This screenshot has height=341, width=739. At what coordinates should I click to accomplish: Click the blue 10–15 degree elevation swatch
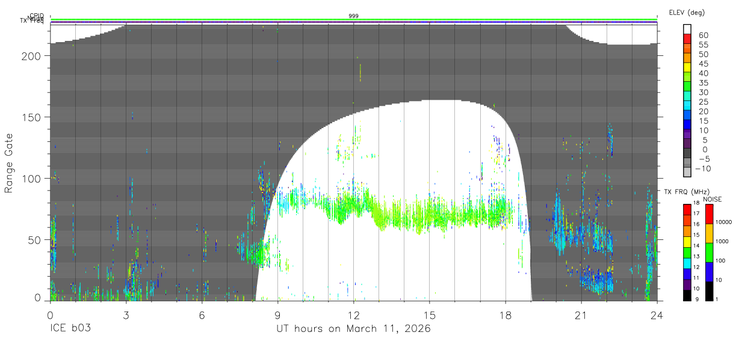coord(687,126)
